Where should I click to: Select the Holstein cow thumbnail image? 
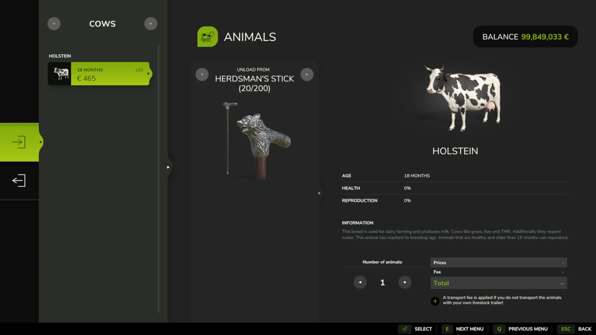point(60,74)
